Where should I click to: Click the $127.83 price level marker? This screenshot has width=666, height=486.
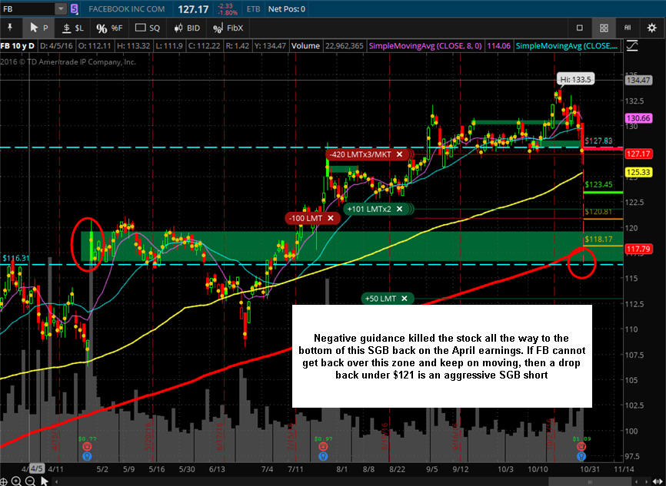point(598,141)
